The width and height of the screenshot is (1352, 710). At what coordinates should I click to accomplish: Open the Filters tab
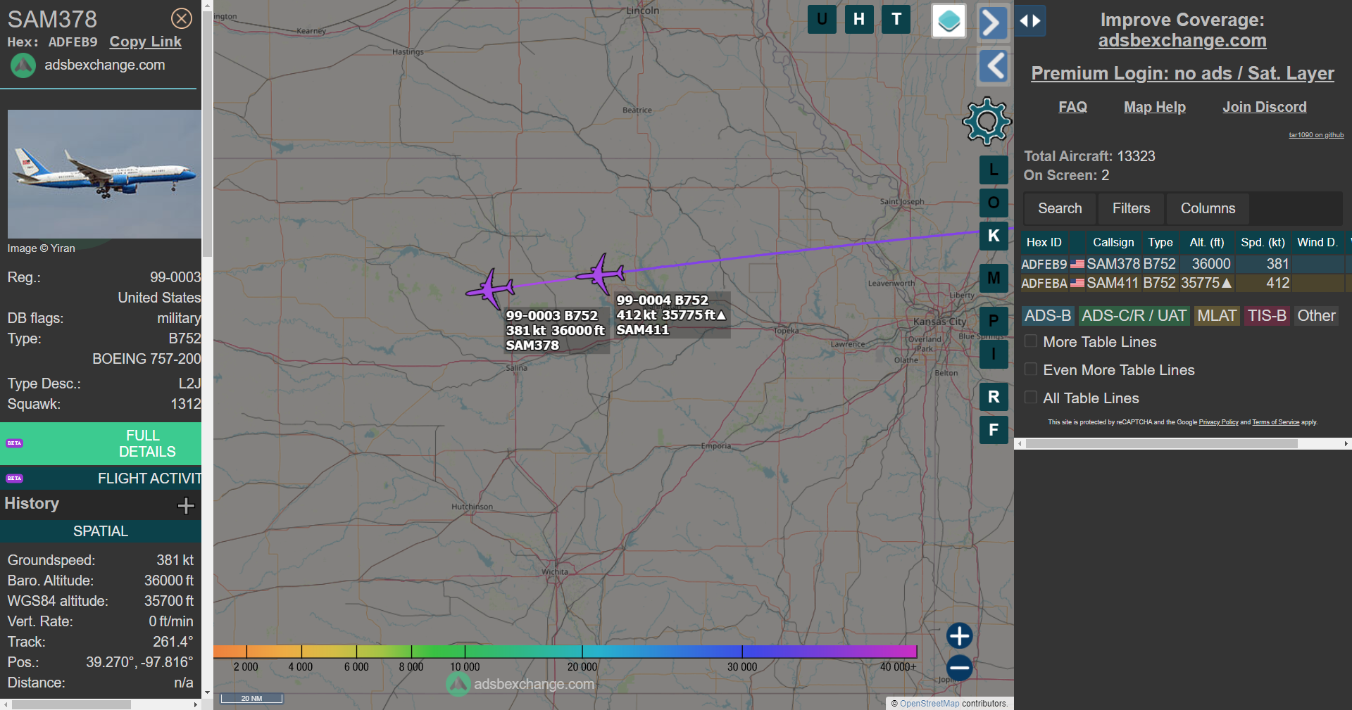point(1131,208)
